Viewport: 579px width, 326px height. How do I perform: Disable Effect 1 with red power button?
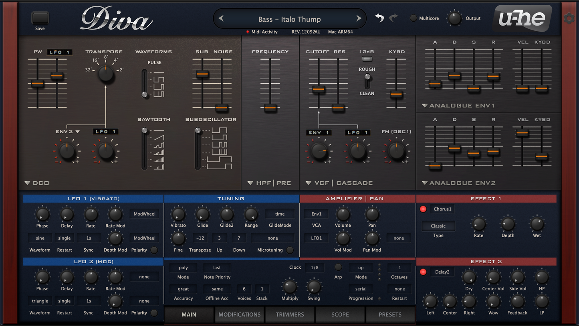click(423, 209)
